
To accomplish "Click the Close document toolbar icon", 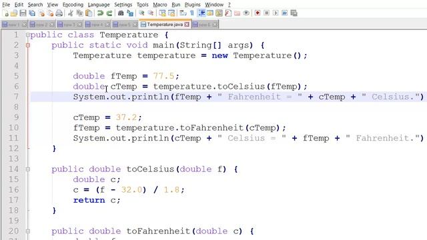I will pos(41,13).
